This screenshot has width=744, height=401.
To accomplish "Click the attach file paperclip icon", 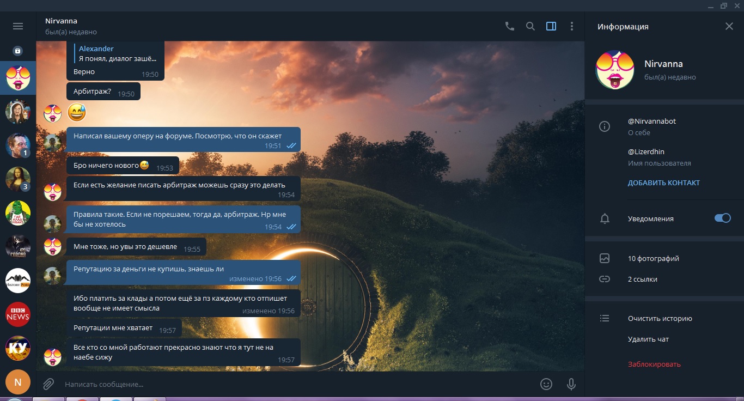I will coord(48,384).
